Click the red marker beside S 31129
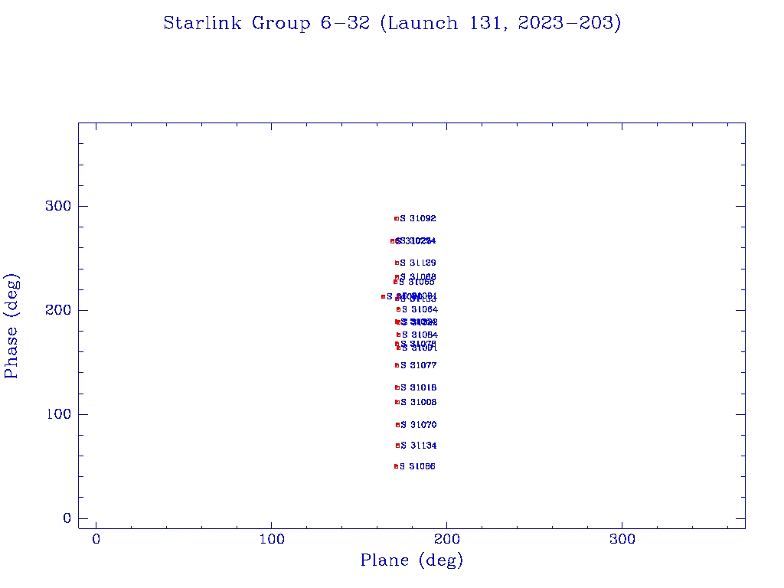 397,263
